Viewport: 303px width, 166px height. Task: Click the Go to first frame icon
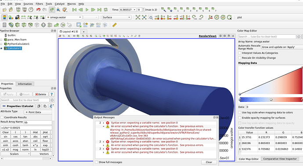point(74,10)
